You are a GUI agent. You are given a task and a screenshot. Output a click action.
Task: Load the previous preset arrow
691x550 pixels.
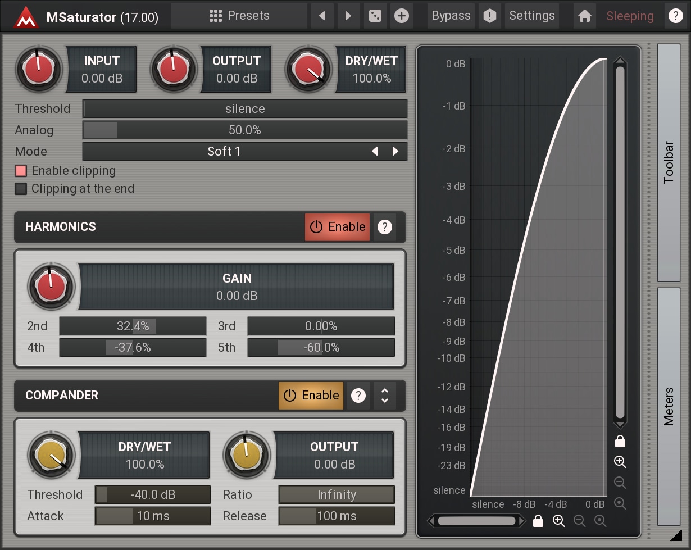[x=322, y=16]
